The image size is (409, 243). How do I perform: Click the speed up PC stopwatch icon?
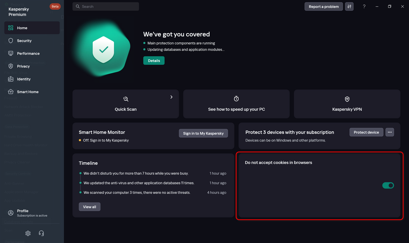[236, 99]
